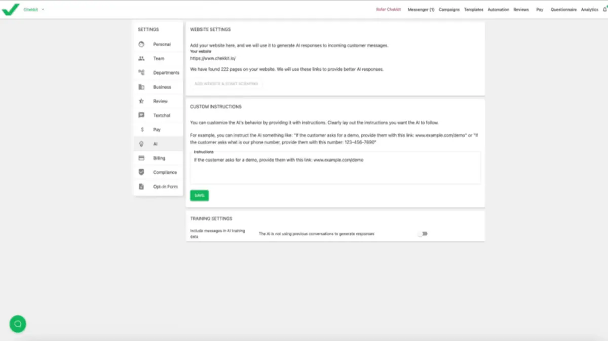Click the Training Settings heading
This screenshot has height=341, width=608.
click(x=211, y=219)
